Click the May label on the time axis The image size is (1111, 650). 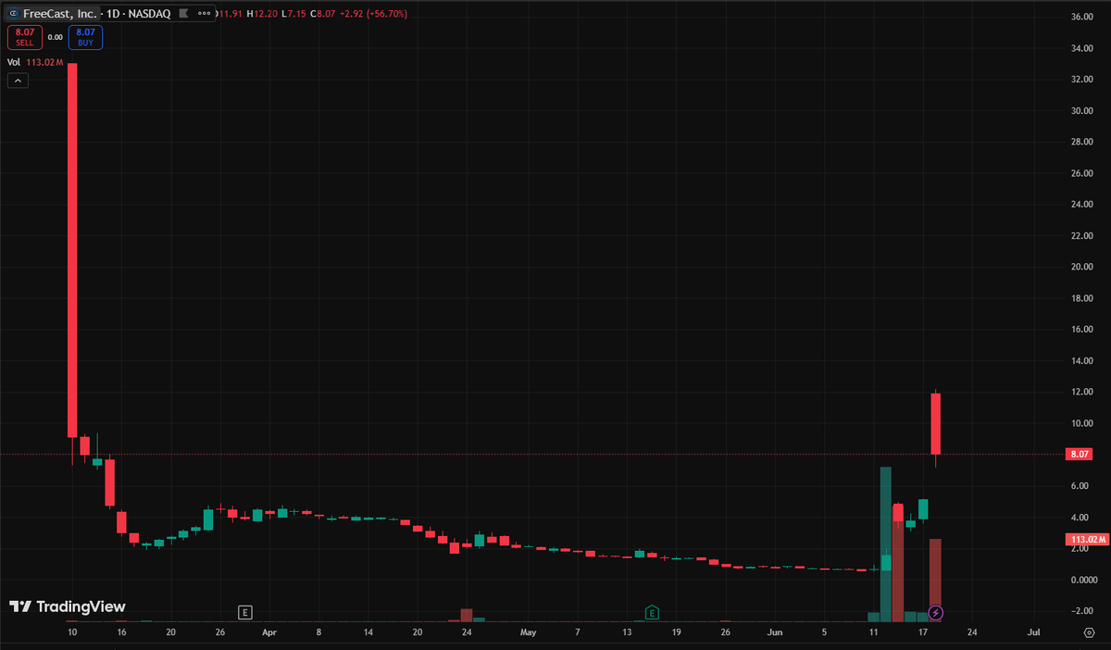point(528,631)
